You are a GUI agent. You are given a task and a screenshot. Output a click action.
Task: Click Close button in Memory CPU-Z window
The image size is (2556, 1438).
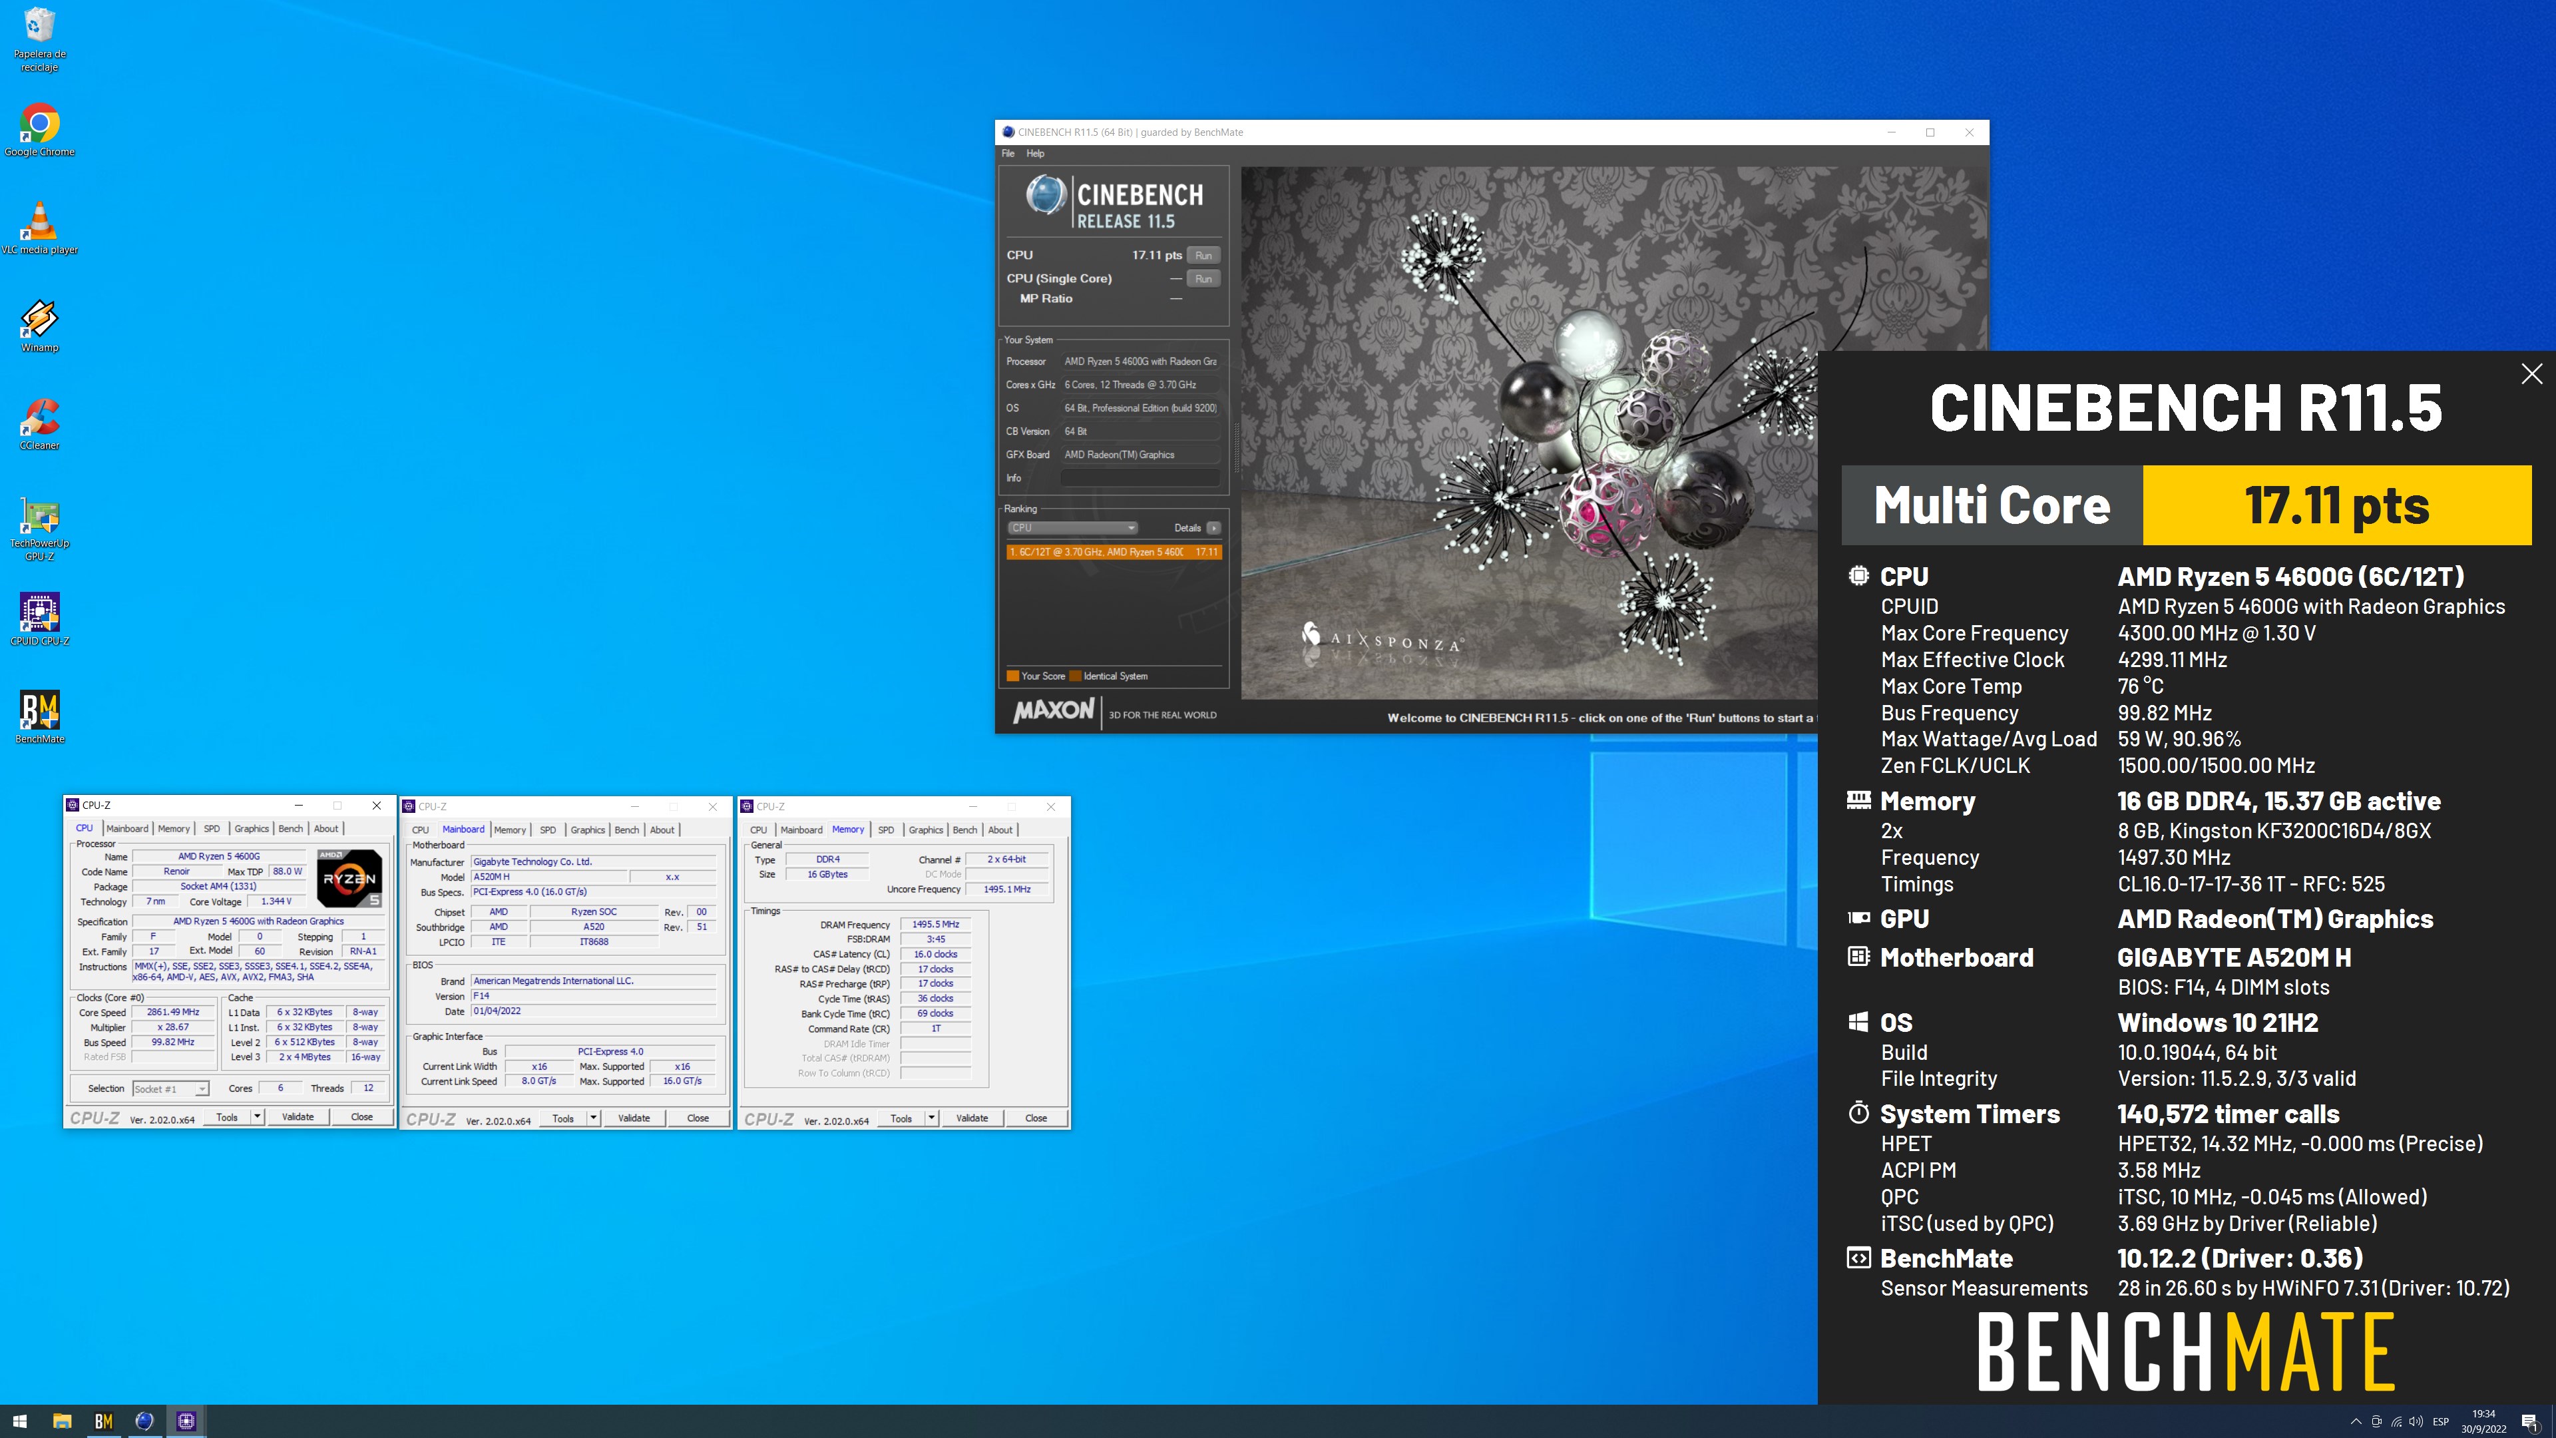click(1036, 1118)
